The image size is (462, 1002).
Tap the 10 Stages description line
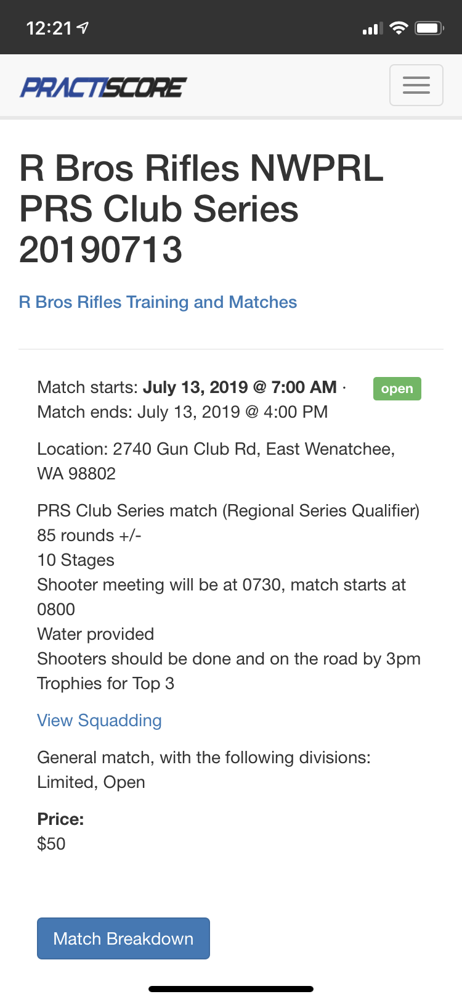click(x=76, y=560)
